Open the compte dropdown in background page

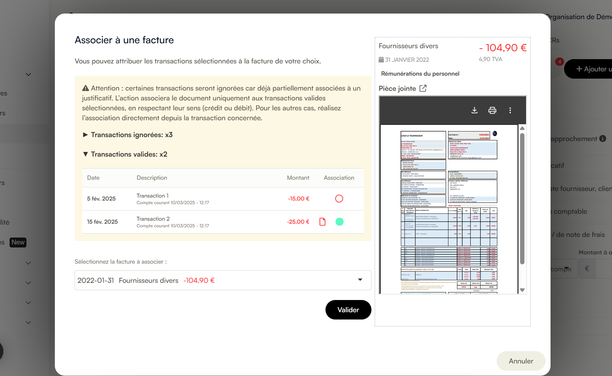564,269
